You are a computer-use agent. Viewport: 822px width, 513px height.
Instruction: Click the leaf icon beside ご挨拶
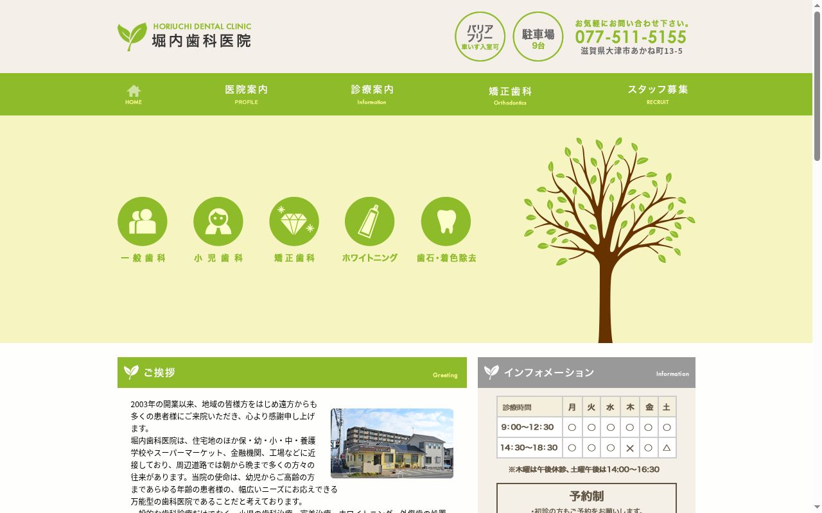coord(131,372)
